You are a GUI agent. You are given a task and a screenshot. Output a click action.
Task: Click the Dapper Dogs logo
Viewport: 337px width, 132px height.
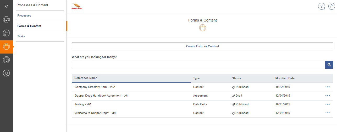77,6
